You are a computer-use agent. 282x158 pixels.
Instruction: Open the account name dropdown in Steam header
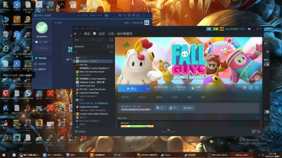click(x=235, y=29)
